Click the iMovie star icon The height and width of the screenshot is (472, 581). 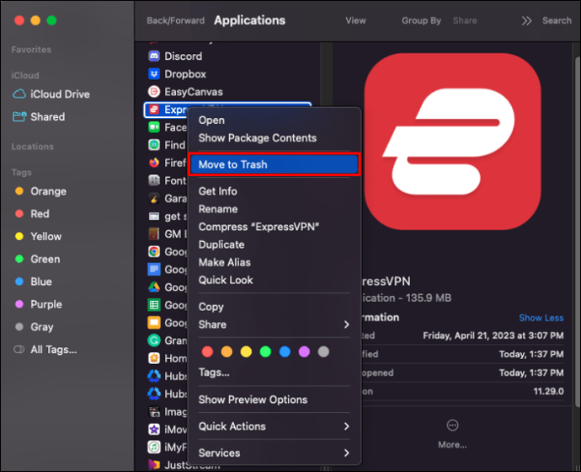154,429
